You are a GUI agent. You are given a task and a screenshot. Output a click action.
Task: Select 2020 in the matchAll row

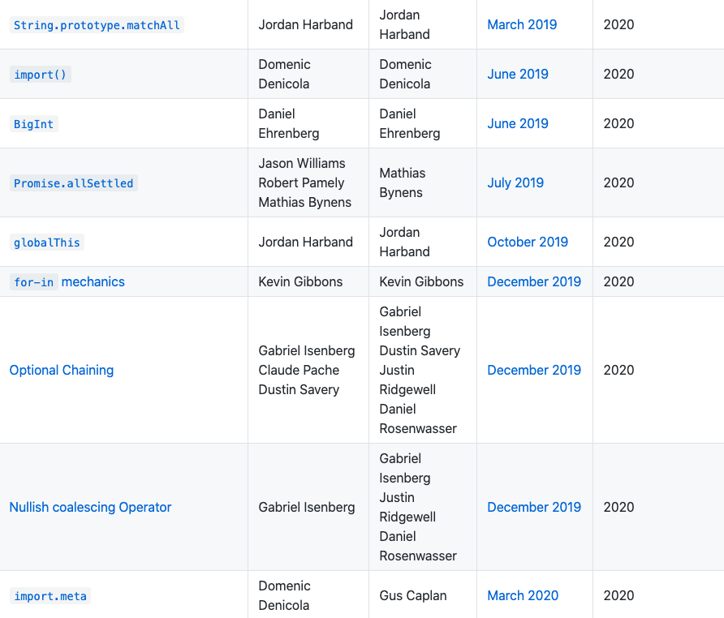618,24
